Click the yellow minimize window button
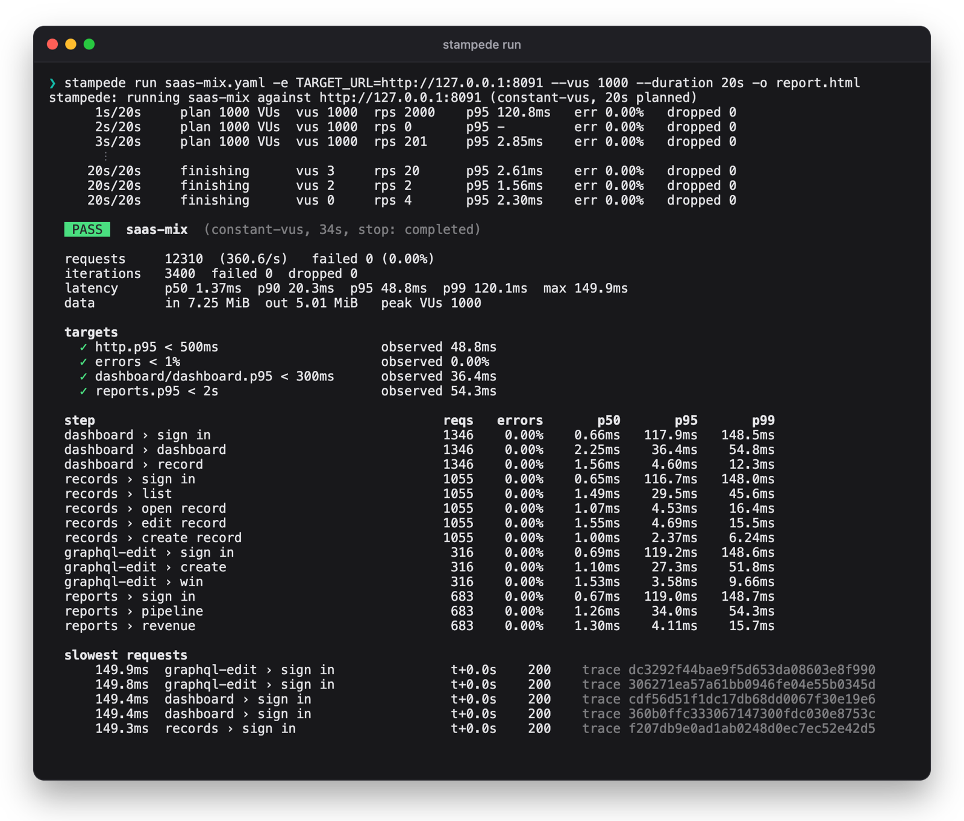This screenshot has height=821, width=964. (70, 44)
